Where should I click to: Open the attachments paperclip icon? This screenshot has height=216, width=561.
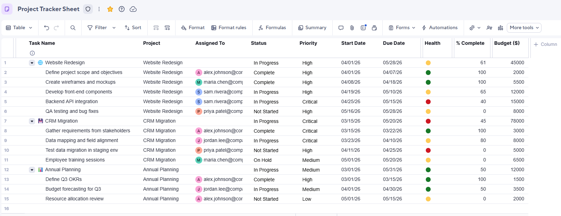coord(352,28)
